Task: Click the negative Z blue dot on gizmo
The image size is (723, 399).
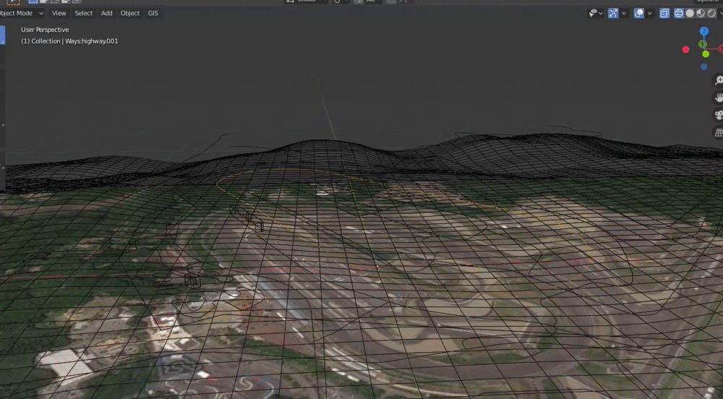Action: [704, 66]
